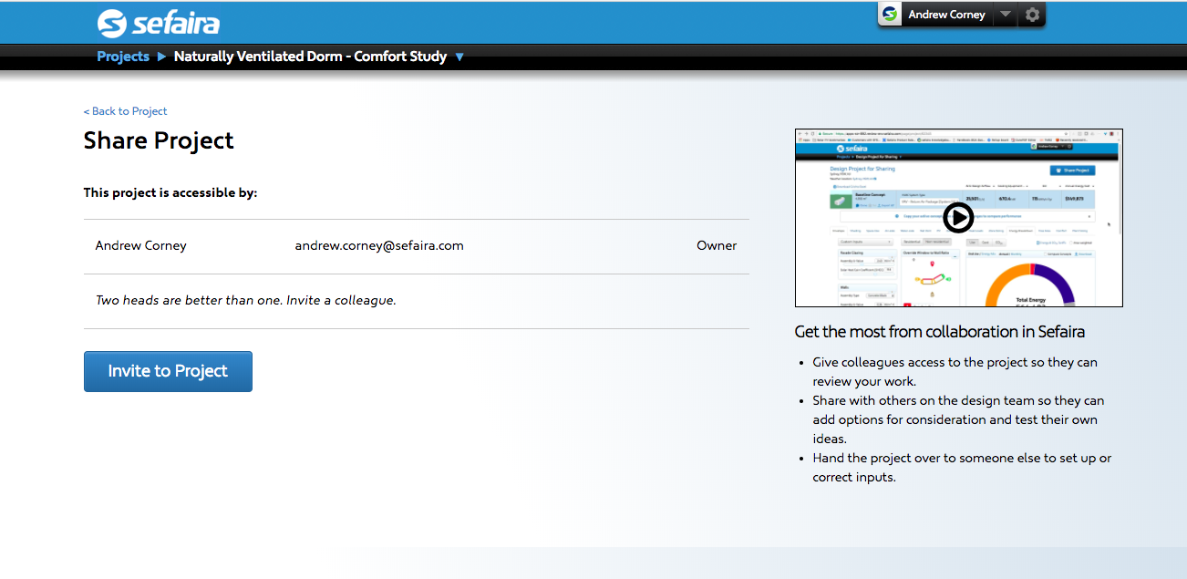
Task: Open the Sefaira collaboration video thumbnail
Action: click(x=959, y=218)
